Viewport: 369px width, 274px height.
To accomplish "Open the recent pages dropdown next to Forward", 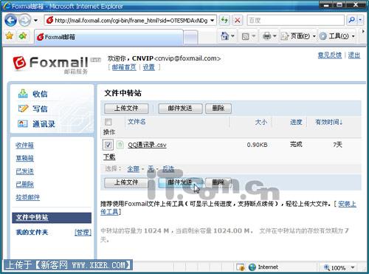I will pos(35,21).
